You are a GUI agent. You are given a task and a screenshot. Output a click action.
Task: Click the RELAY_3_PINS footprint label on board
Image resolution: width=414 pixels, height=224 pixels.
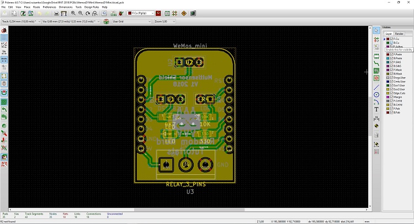[185, 184]
